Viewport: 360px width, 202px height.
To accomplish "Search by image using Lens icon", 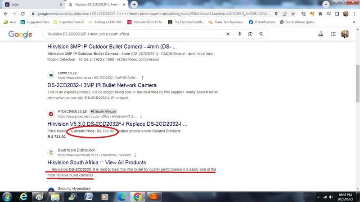I will [x=250, y=34].
